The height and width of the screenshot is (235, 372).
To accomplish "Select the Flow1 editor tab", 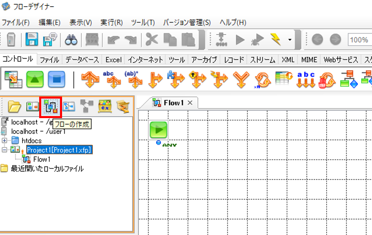I will [173, 103].
